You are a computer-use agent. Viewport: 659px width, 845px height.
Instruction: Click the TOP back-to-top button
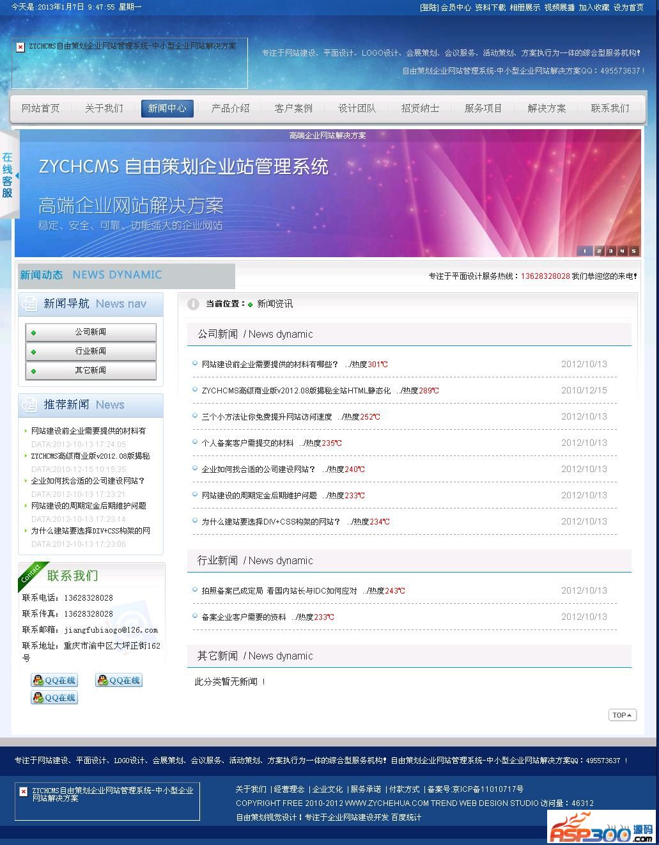(622, 715)
